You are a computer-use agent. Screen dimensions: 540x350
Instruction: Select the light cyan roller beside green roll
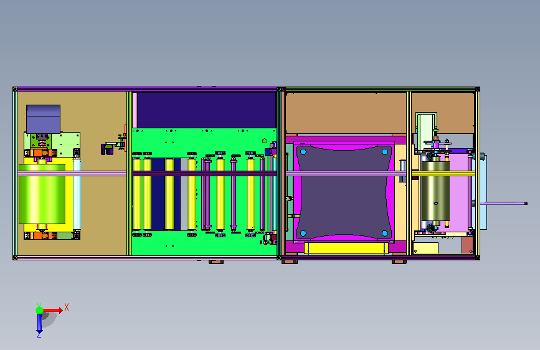pyautogui.click(x=77, y=194)
